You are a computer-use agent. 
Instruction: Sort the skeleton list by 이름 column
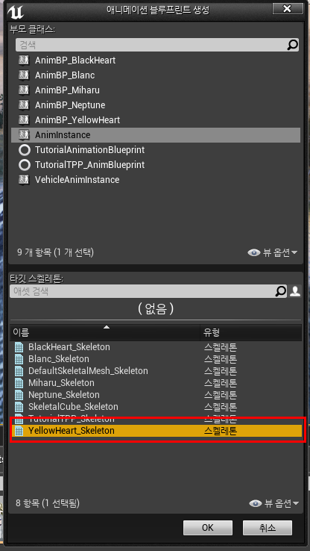[x=105, y=332]
